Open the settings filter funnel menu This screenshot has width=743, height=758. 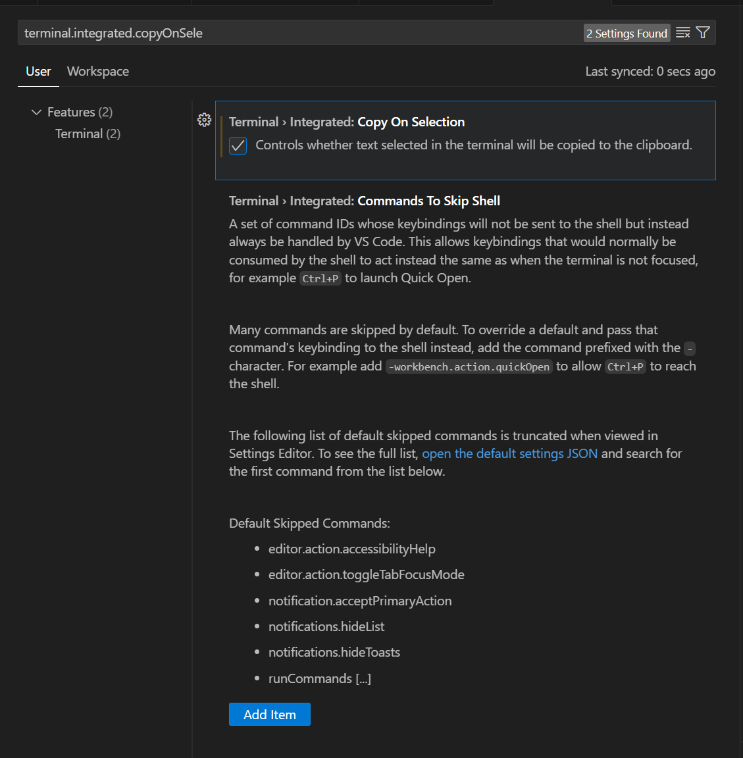point(703,32)
